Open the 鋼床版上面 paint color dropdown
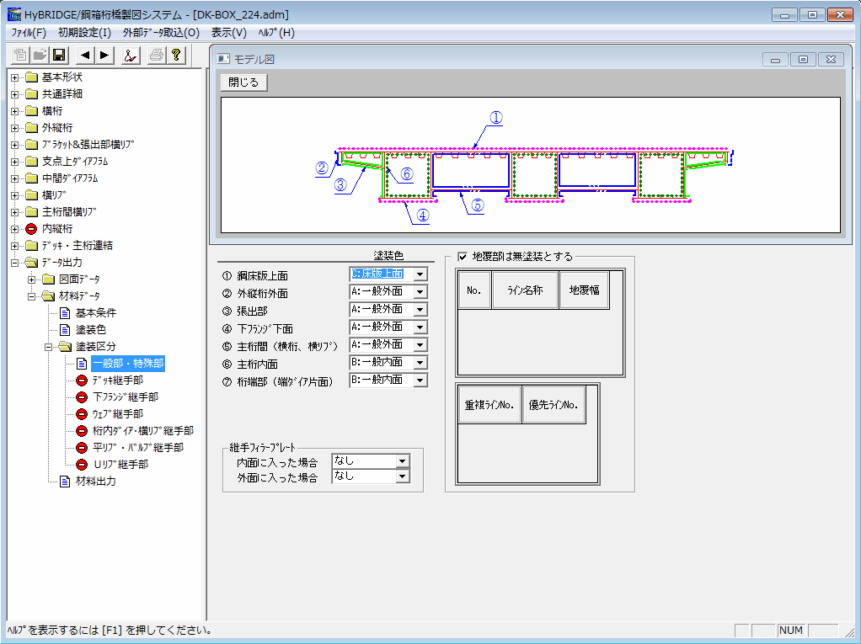 (420, 274)
